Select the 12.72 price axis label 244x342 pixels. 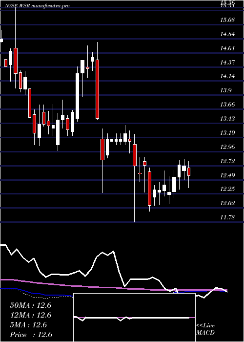tap(227, 161)
